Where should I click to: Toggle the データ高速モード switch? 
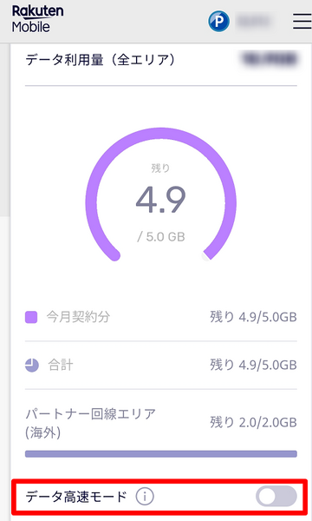click(276, 497)
